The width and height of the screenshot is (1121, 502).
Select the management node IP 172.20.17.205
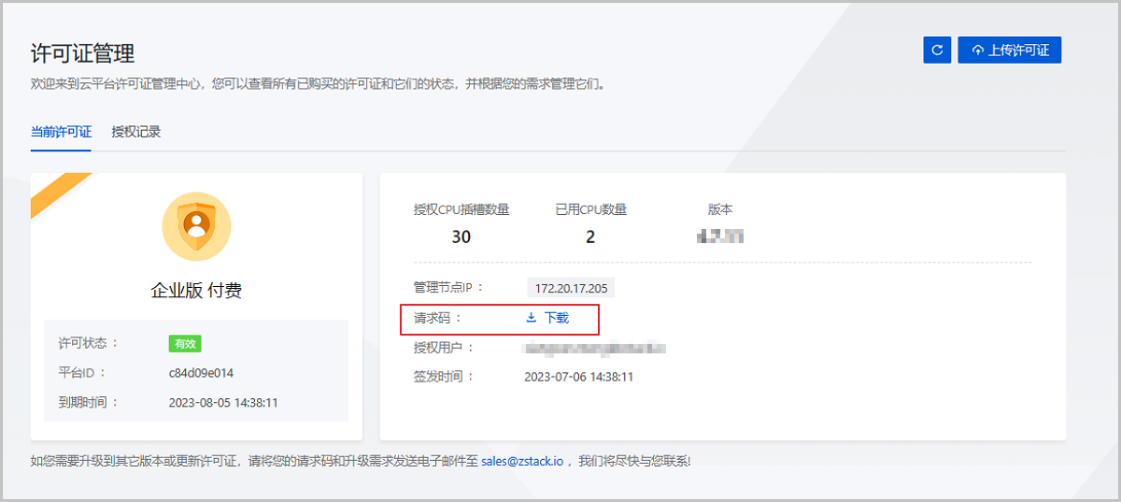(x=571, y=288)
